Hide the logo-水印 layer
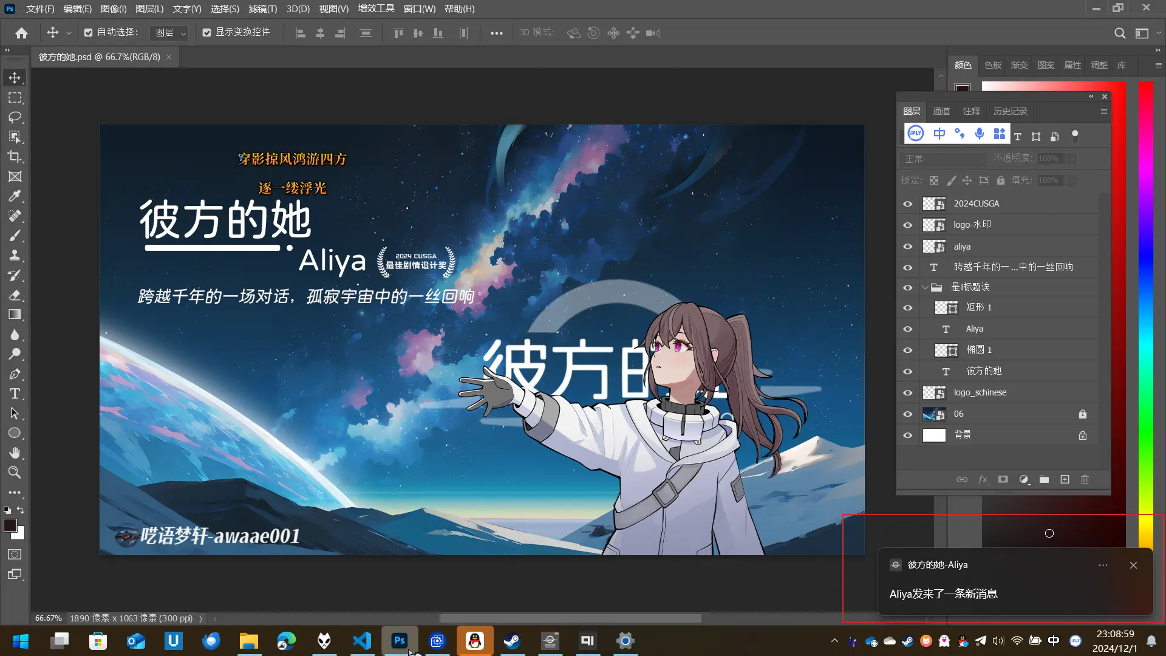This screenshot has height=656, width=1166. point(908,225)
